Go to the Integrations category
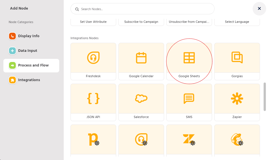 click(29, 80)
